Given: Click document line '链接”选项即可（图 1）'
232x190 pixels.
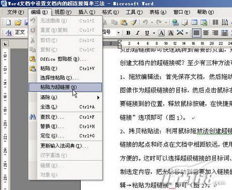Looking at the screenshot, I should 153,118.
